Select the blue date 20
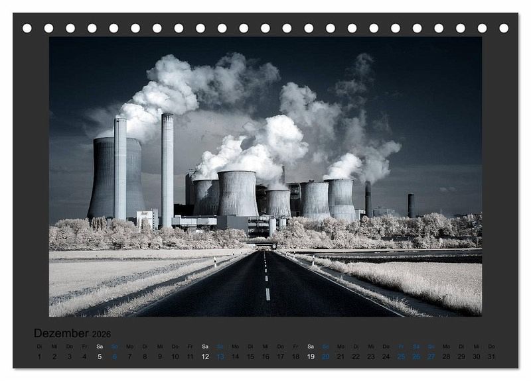The height and width of the screenshot is (381, 531). pyautogui.click(x=326, y=356)
